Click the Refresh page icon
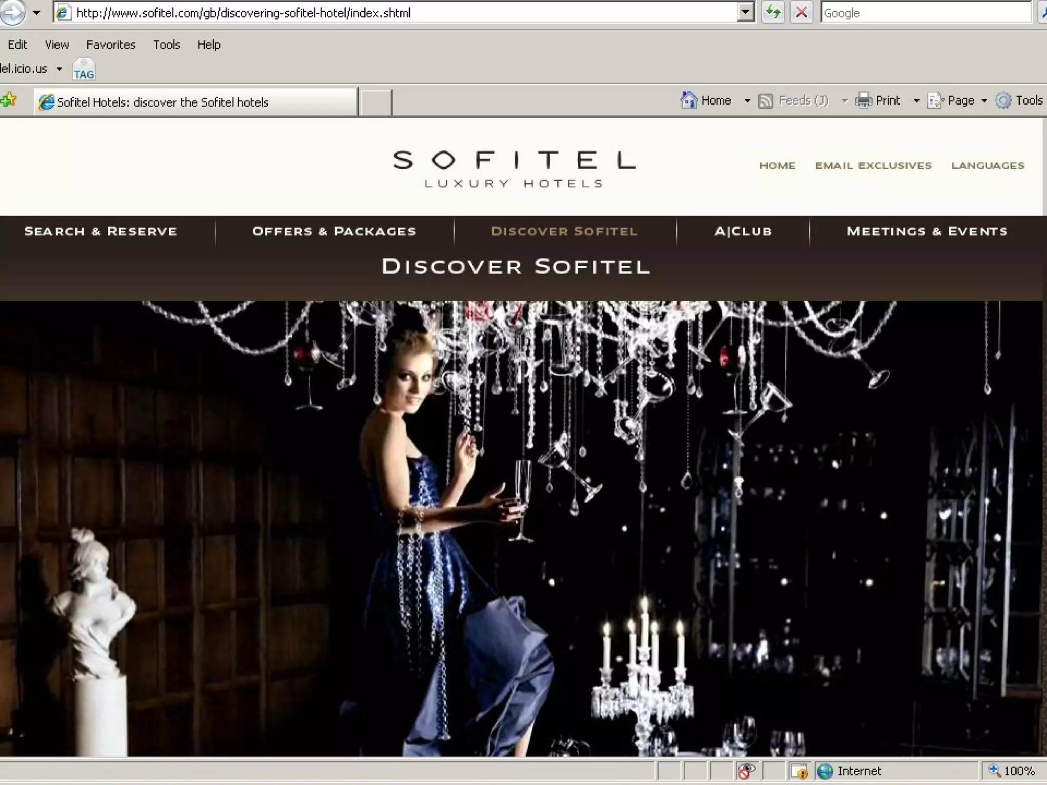Image resolution: width=1047 pixels, height=785 pixels. coord(773,12)
